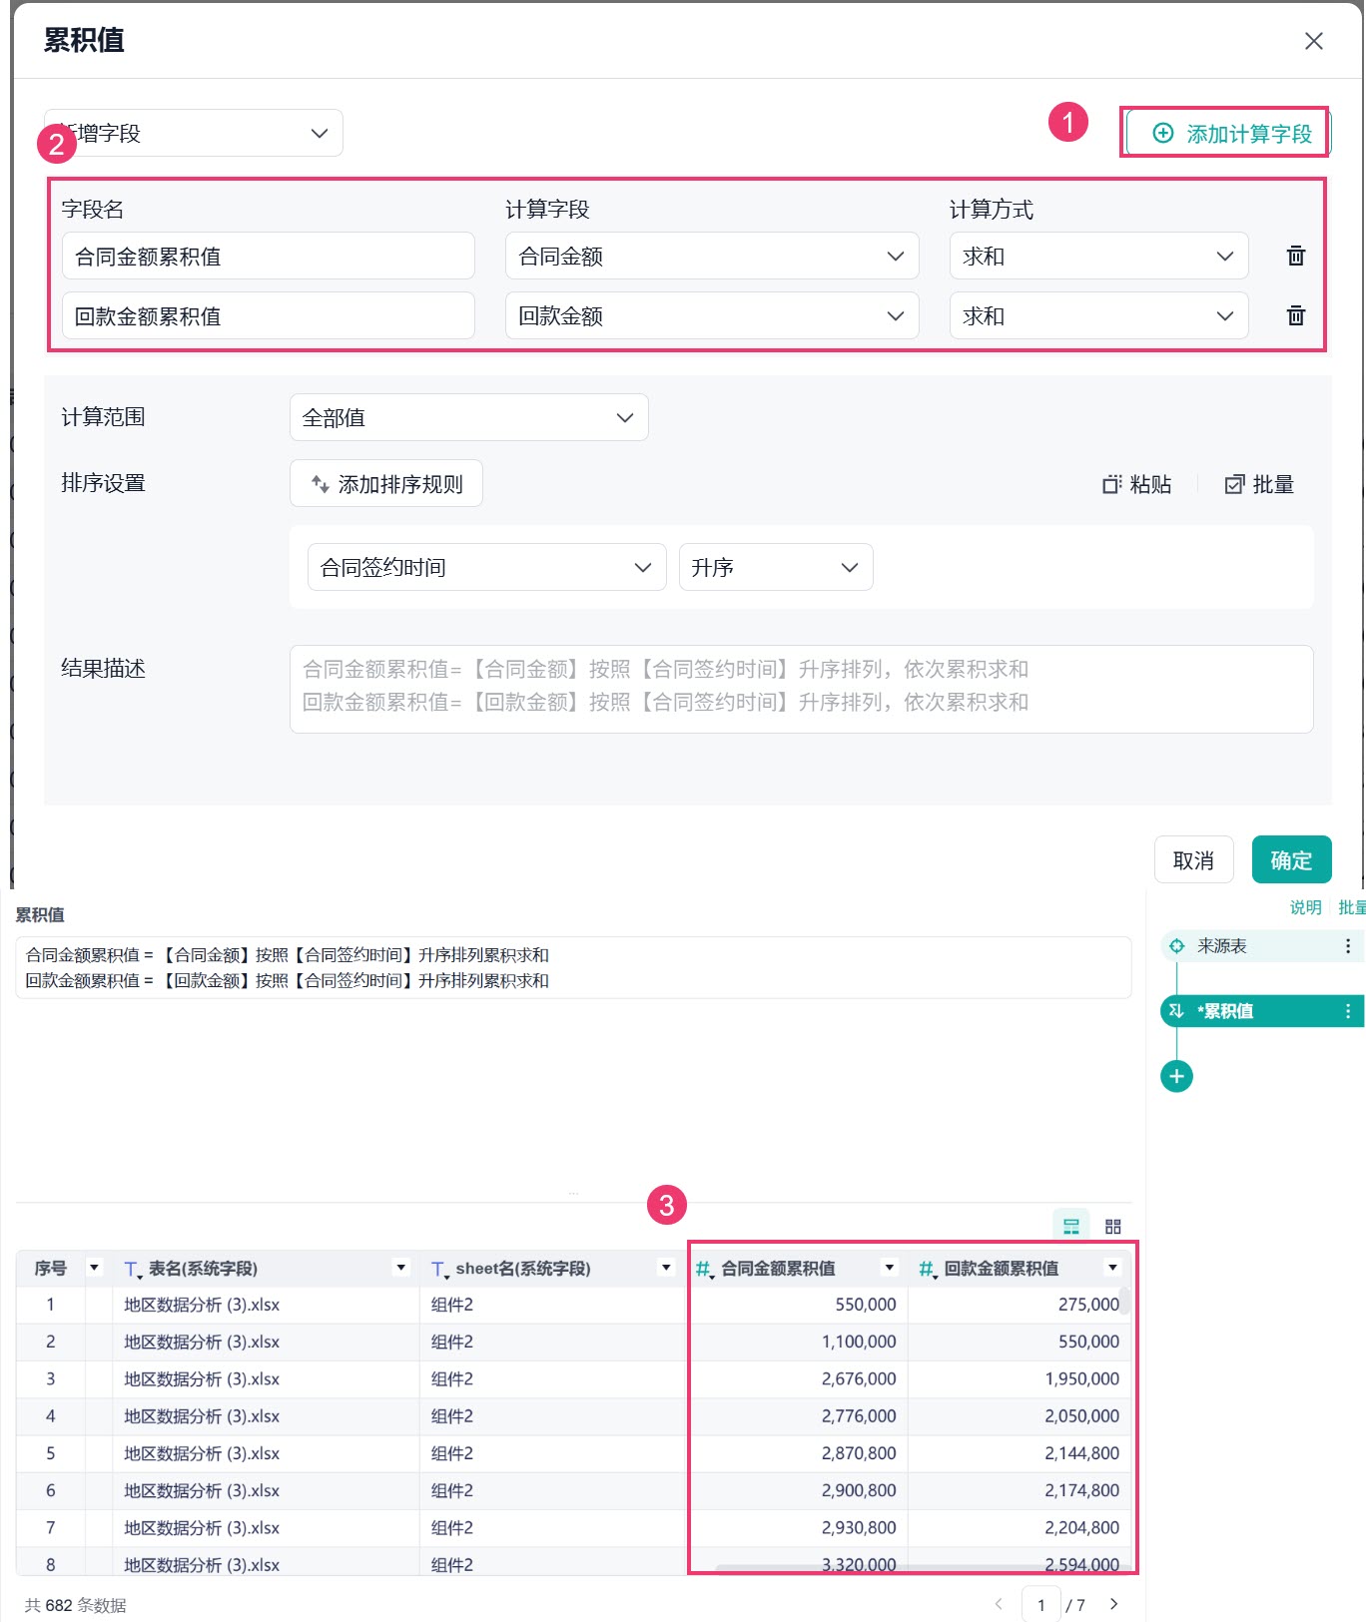Click the sort icon in 添加排序规则
The width and height of the screenshot is (1366, 1622).
click(x=321, y=484)
